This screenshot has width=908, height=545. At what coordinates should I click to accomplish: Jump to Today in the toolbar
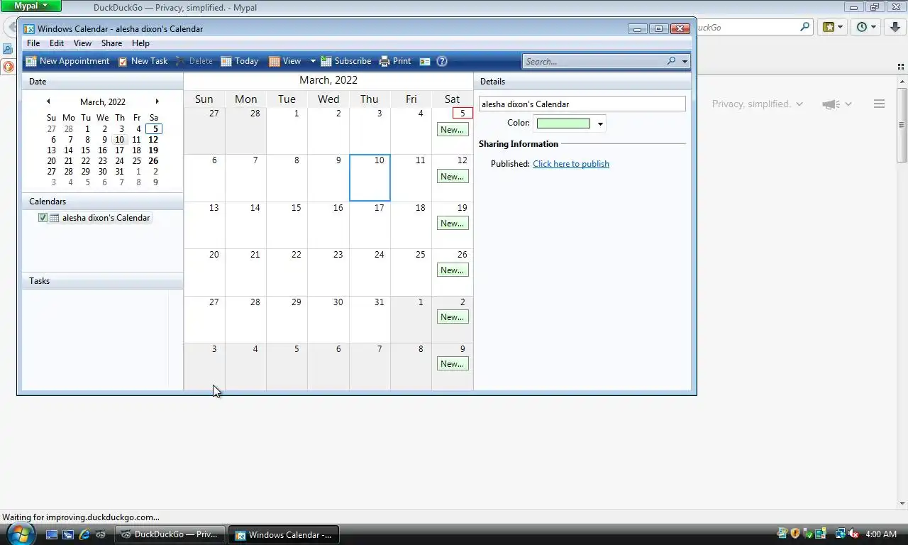[x=239, y=61]
